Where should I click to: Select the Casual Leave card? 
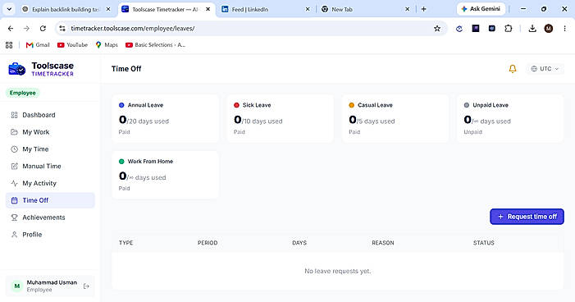395,118
